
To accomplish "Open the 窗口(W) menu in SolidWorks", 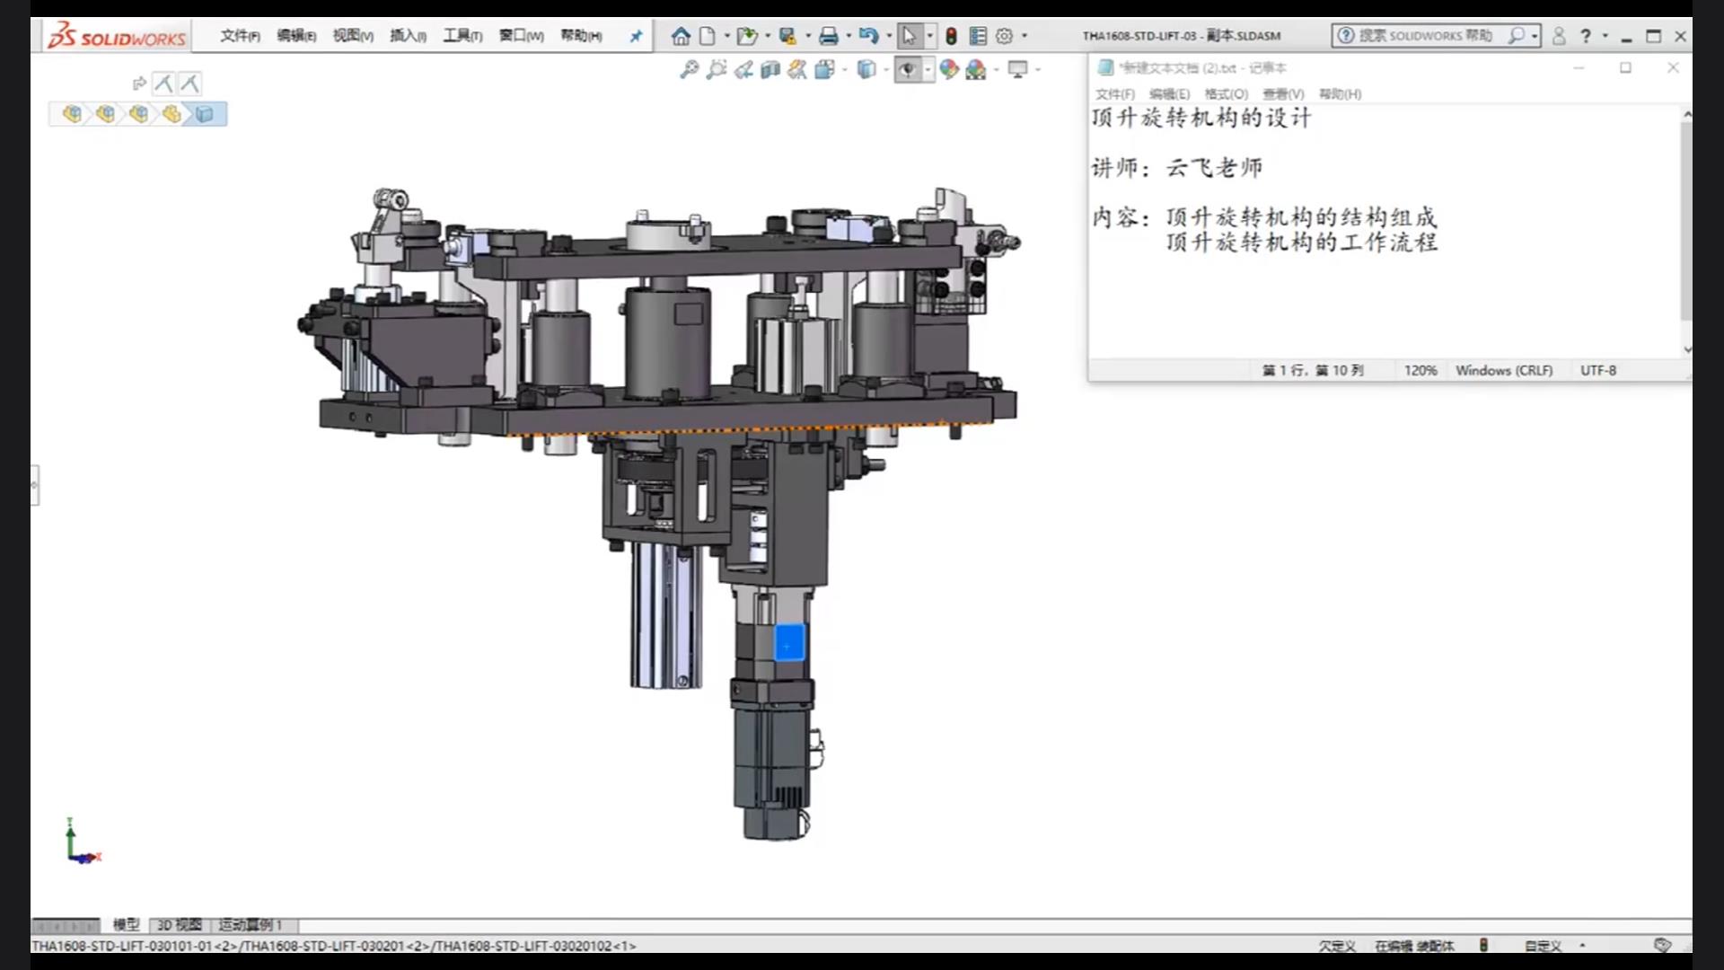I will [x=522, y=36].
